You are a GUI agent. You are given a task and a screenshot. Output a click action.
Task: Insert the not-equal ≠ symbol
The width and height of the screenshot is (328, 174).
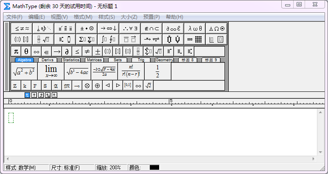tap(87, 51)
